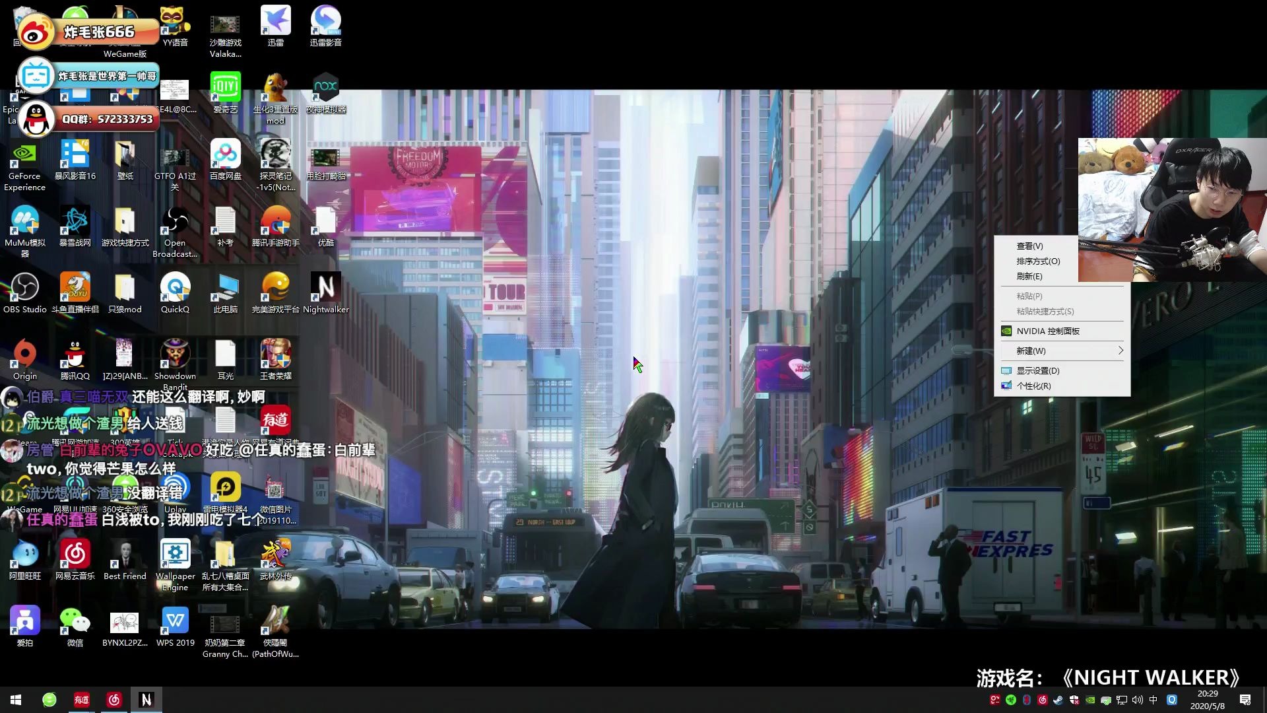Open the 生化3重置版 mod icon
Image resolution: width=1267 pixels, height=713 pixels.
point(275,98)
